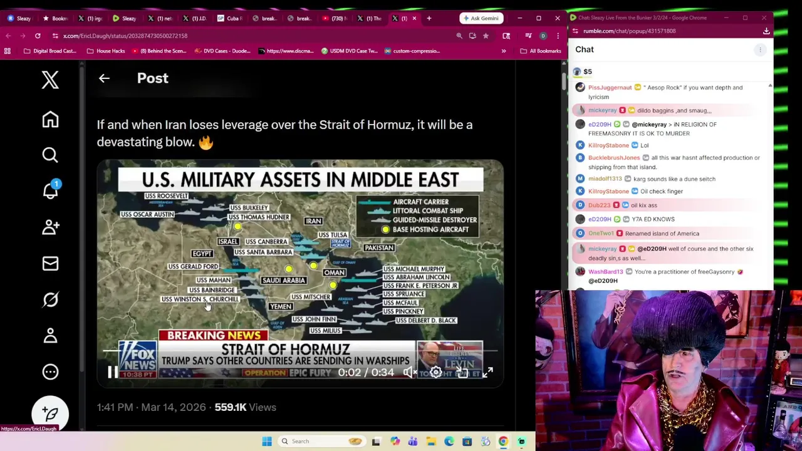Click the 559.1K Views count
The image size is (802, 451).
pyautogui.click(x=245, y=407)
